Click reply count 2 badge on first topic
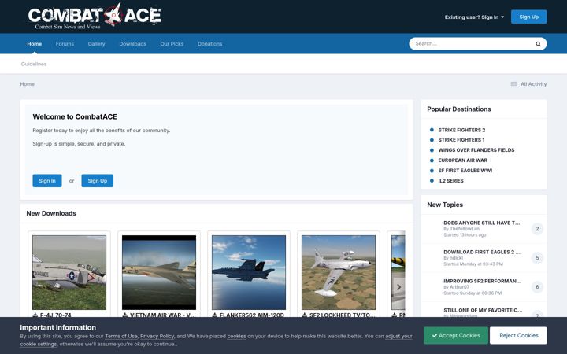 click(x=537, y=229)
